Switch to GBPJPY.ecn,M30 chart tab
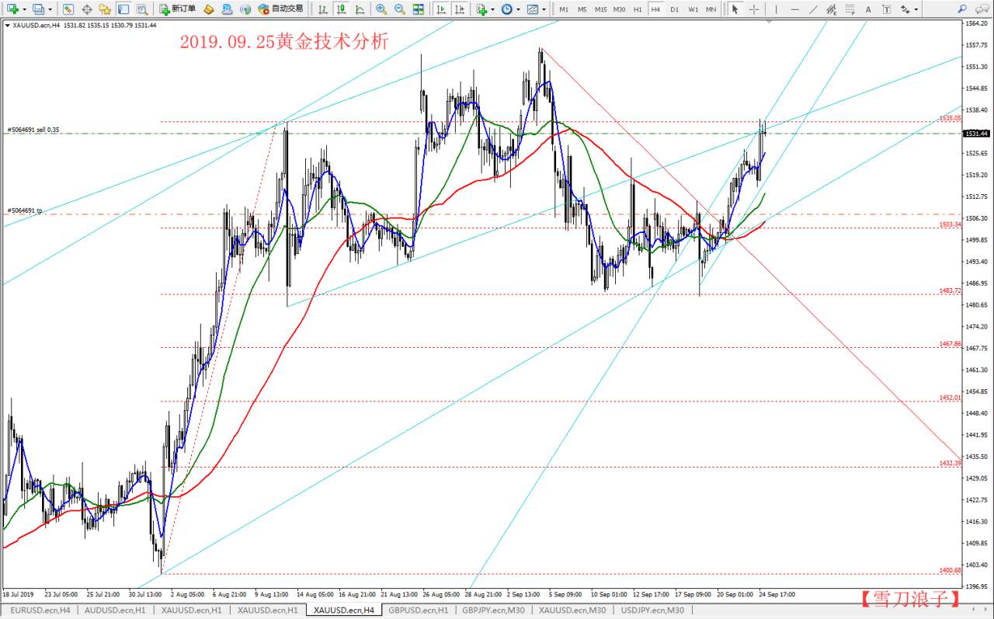This screenshot has height=619, width=994. click(494, 610)
